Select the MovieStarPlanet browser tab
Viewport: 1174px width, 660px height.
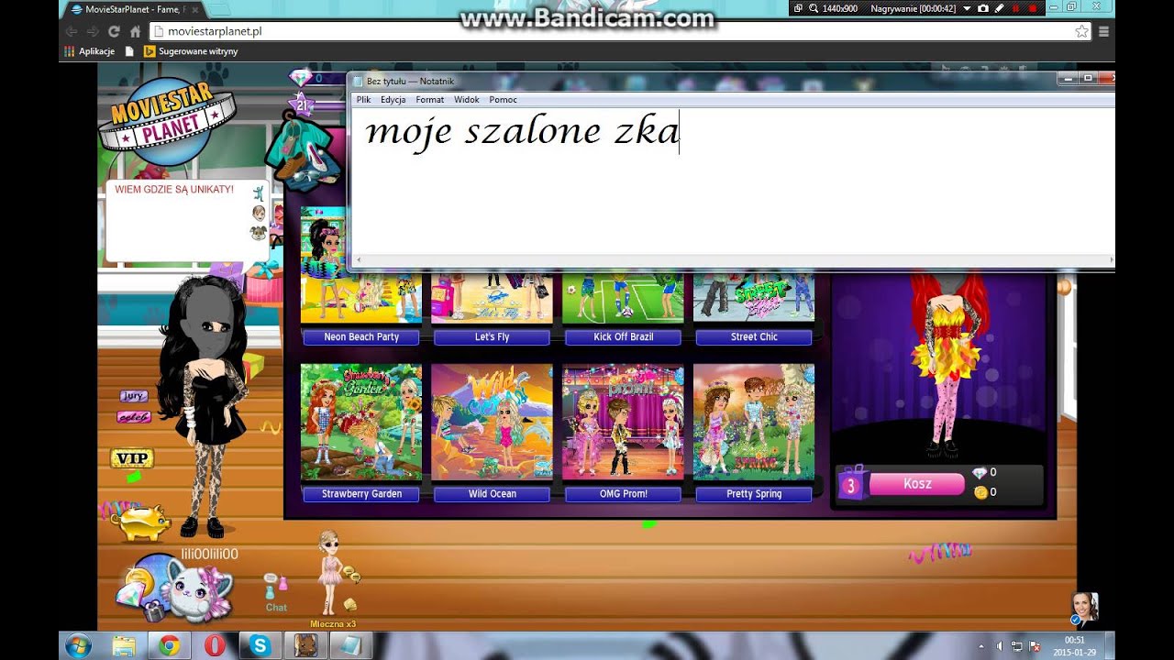pos(135,9)
